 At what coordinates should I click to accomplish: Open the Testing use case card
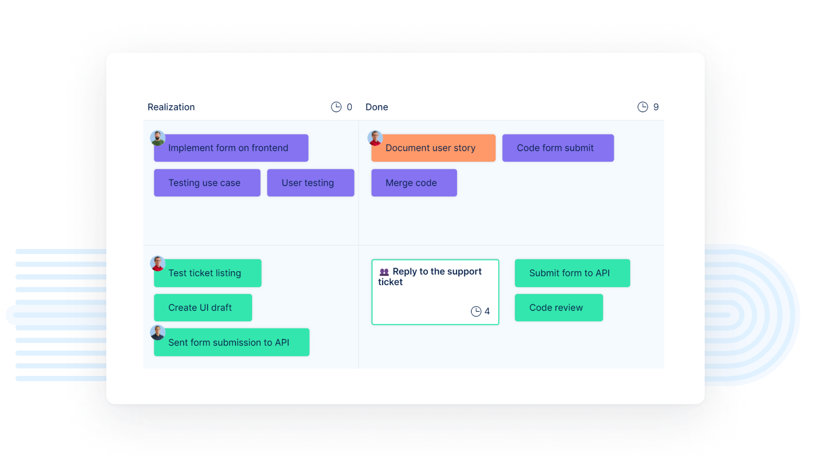[x=207, y=183]
